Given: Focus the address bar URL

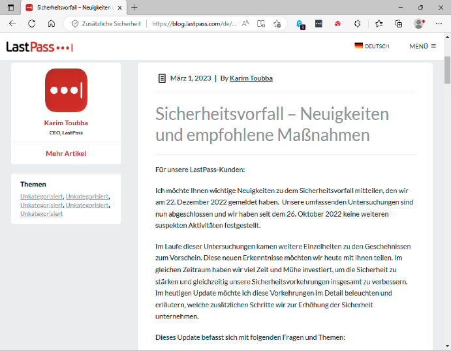Looking at the screenshot, I should point(194,24).
